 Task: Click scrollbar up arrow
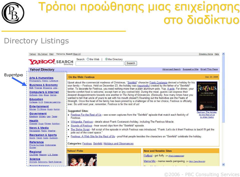click(223, 54)
